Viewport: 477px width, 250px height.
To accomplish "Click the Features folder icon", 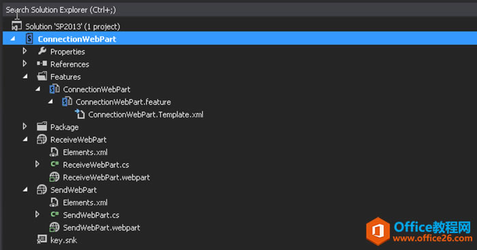I will coord(42,76).
